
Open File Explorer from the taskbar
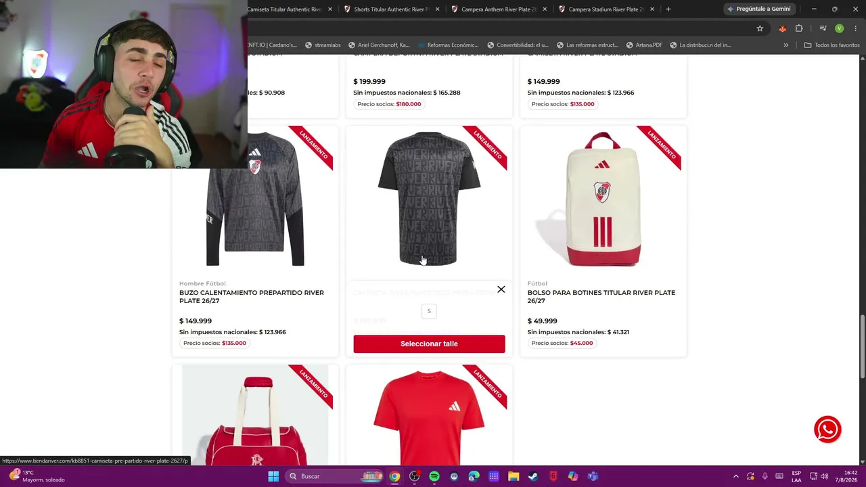[x=514, y=476]
